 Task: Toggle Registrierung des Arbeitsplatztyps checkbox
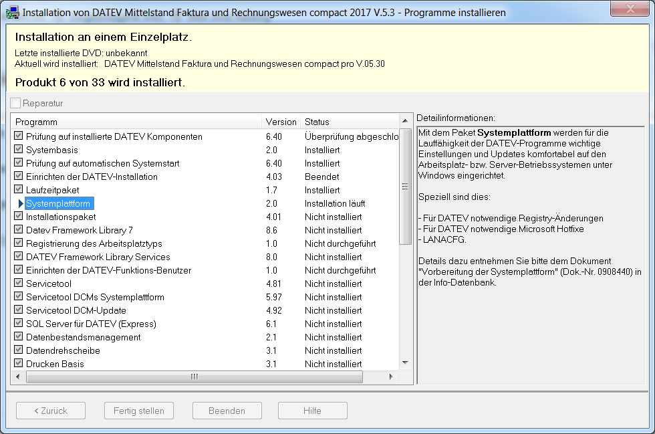(x=19, y=243)
